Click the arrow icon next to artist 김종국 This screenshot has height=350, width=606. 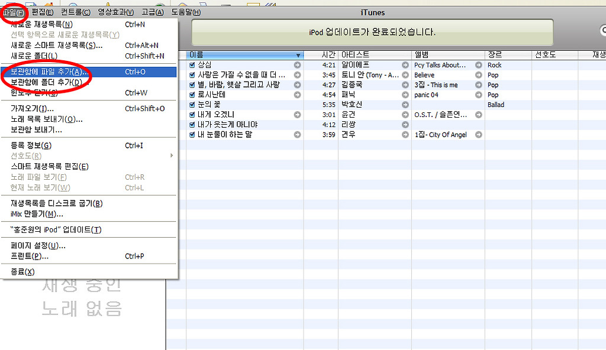[x=405, y=85]
